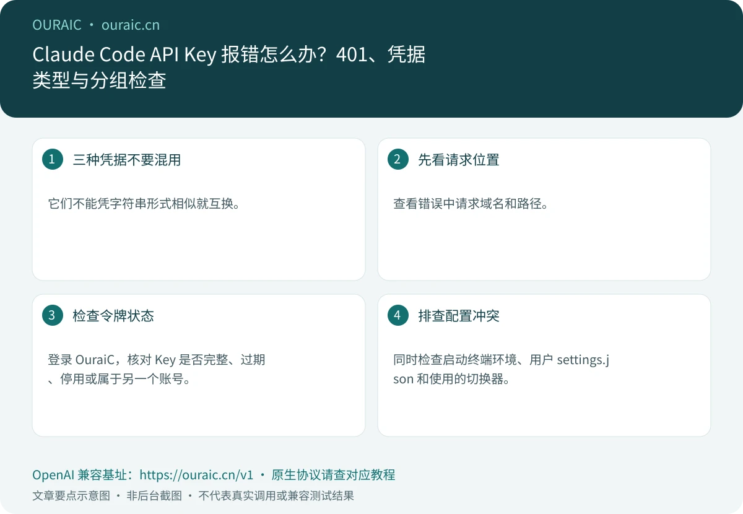Screen dimensions: 743x514
Task: Open the https://ouraic.cn/v1 link
Action: click(196, 475)
